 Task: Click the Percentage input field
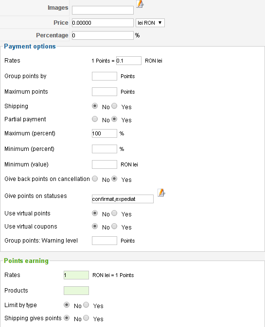103,35
